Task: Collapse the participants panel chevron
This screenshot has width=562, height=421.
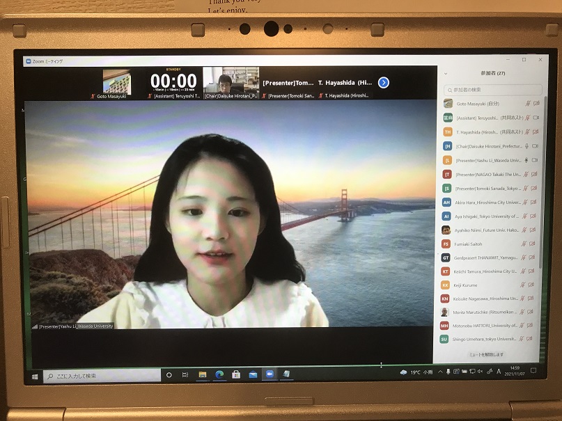Action: (446, 74)
